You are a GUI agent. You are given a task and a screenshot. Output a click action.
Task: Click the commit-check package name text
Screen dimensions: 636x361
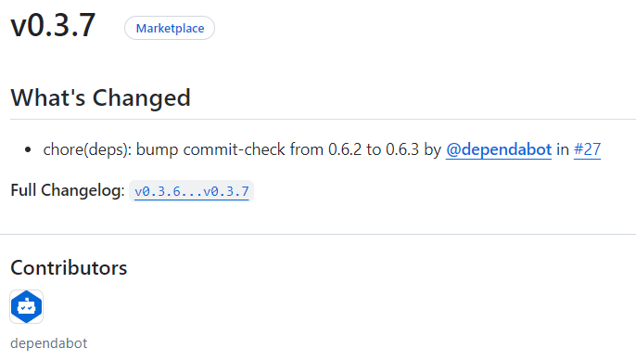[x=234, y=149]
